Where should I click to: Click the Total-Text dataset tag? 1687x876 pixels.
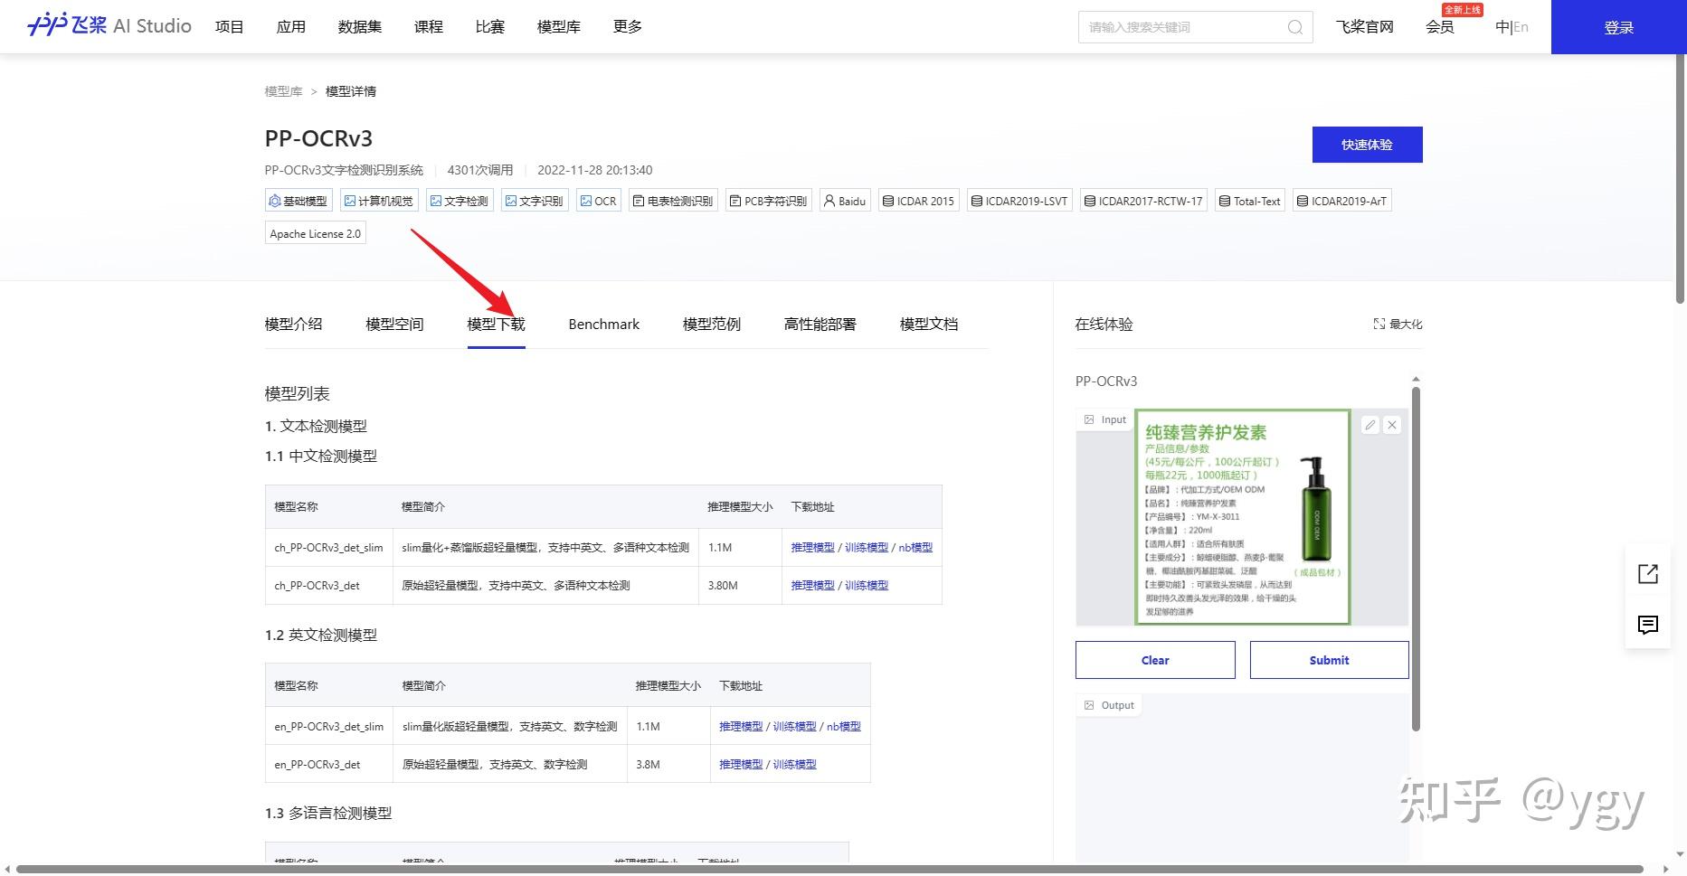click(x=1250, y=201)
